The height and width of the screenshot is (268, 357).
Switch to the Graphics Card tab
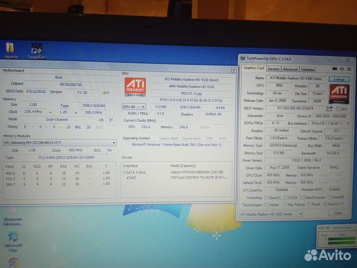254,68
